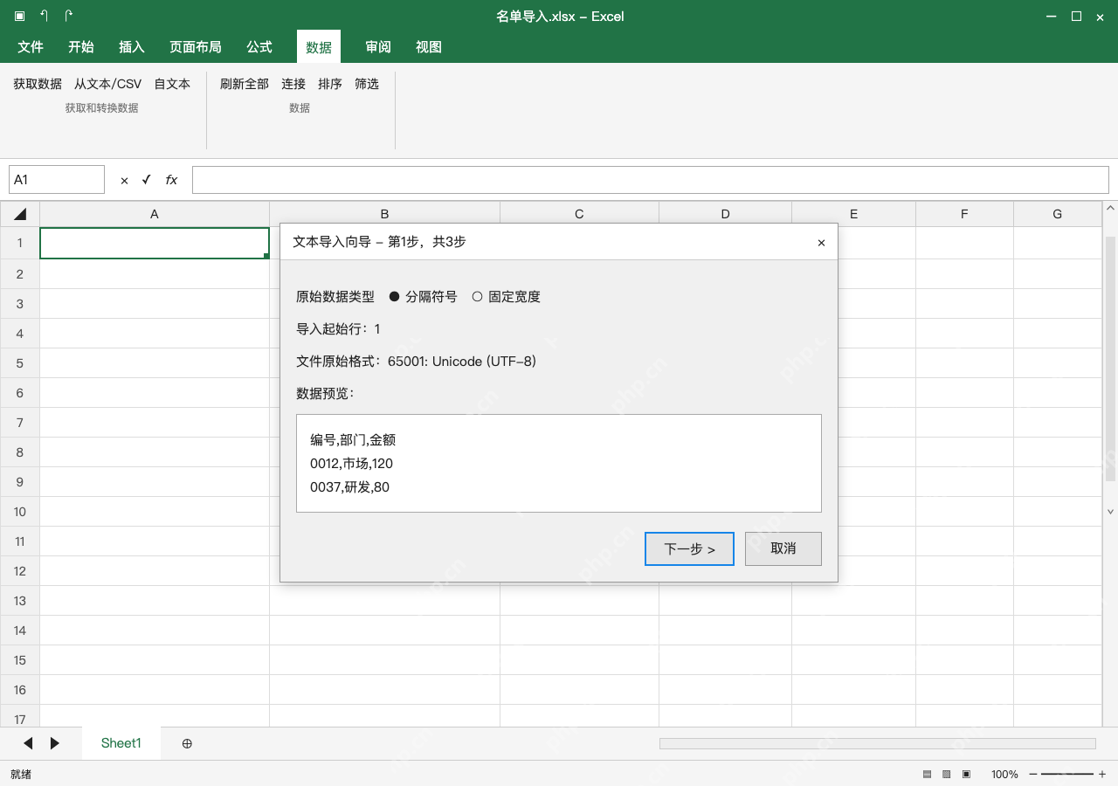This screenshot has height=786, width=1118.
Task: Click 获取数据 in the ribbon
Action: click(x=38, y=84)
